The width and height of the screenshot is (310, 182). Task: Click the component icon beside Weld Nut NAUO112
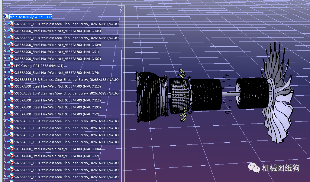(x=11, y=100)
